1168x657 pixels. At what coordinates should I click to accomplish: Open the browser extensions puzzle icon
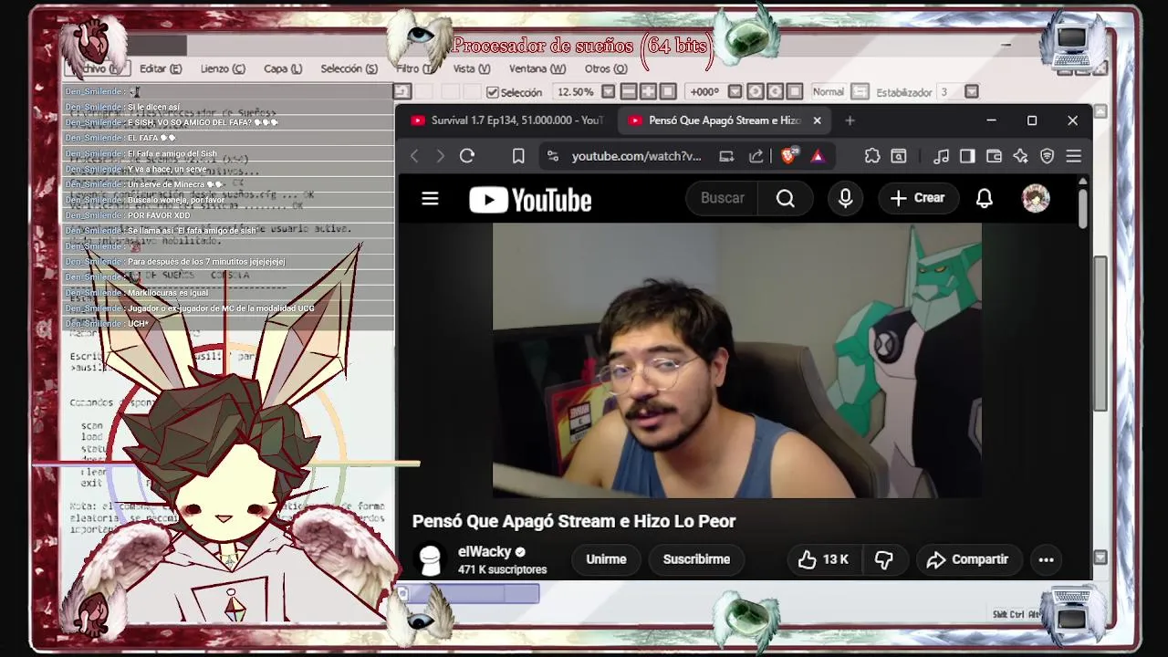point(872,156)
